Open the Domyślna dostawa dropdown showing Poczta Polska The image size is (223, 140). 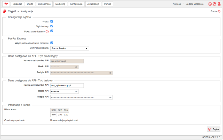point(70,48)
